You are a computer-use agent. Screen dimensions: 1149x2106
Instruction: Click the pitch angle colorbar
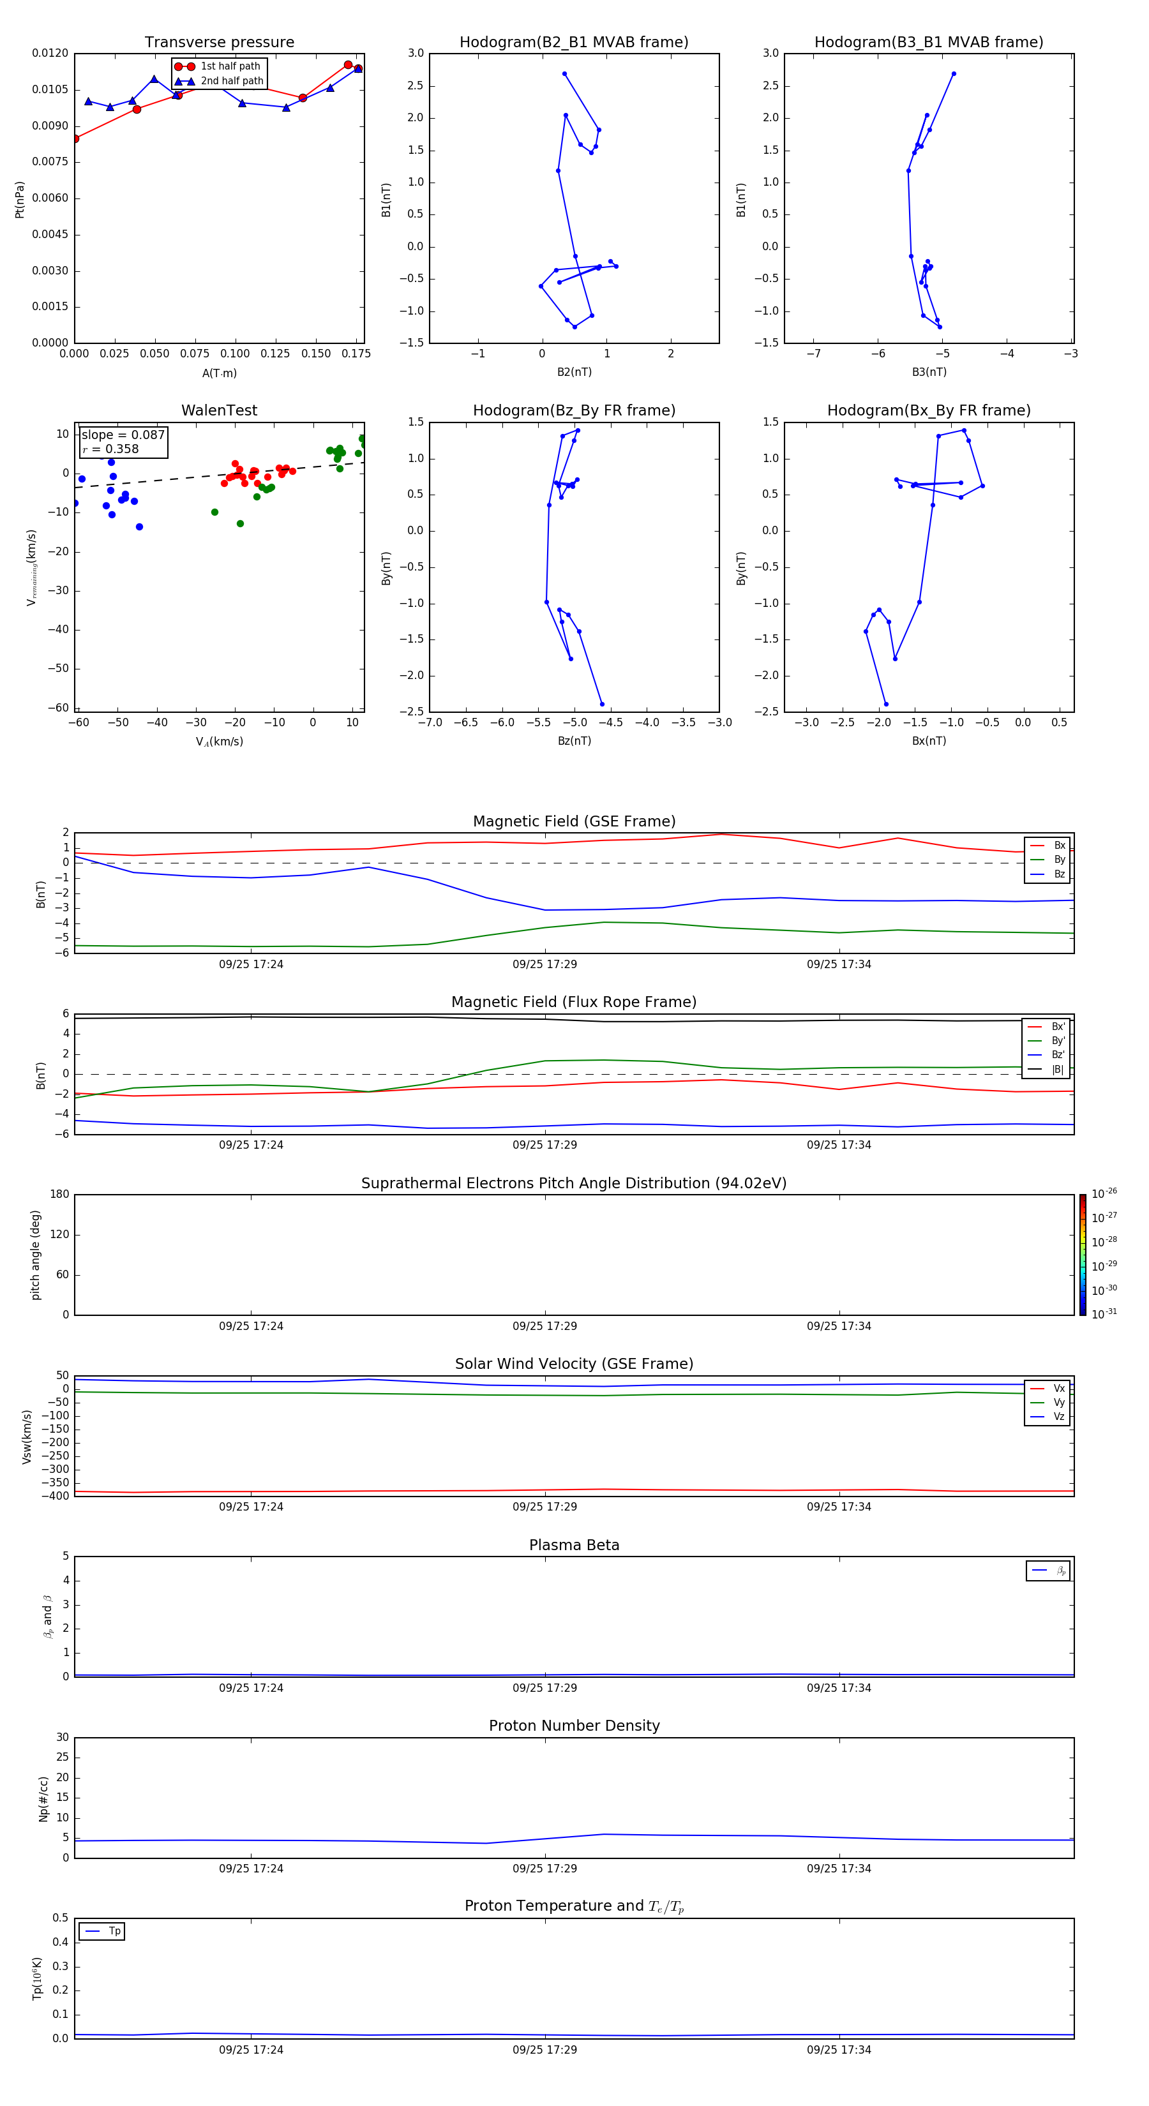pos(1083,1255)
